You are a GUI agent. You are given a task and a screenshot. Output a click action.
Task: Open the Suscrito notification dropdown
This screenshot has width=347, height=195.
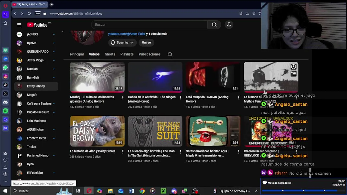pos(122,43)
